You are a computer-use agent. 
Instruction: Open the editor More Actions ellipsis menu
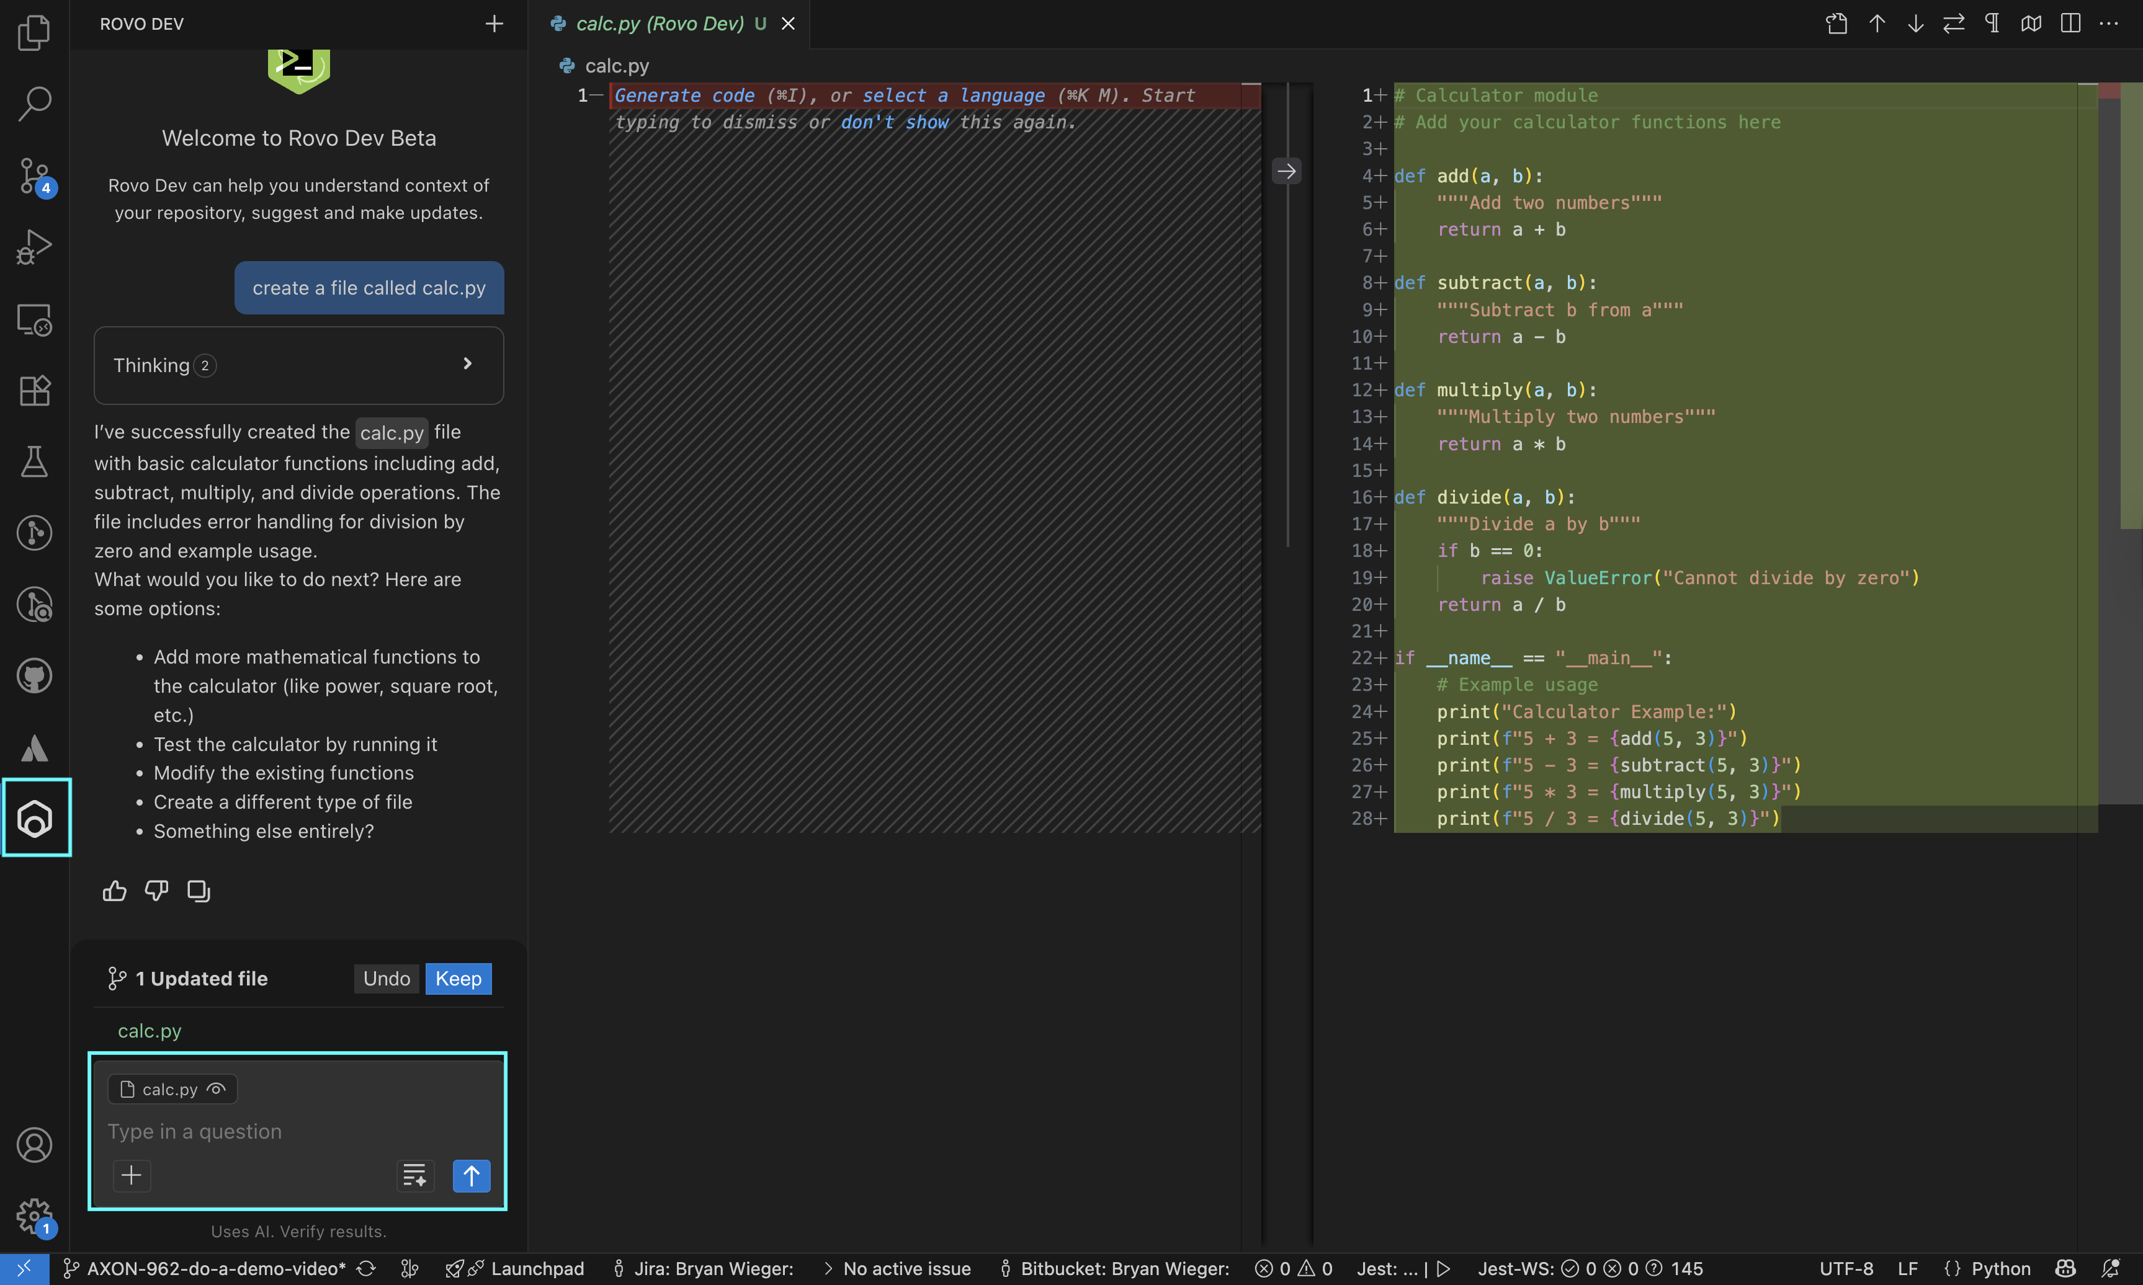2109,24
